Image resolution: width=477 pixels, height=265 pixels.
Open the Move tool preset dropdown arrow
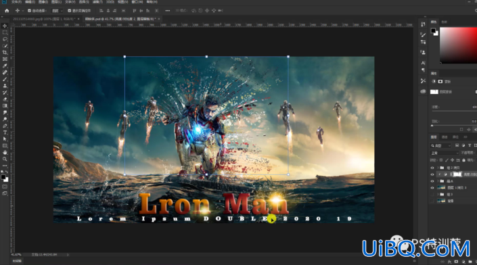pos(22,11)
